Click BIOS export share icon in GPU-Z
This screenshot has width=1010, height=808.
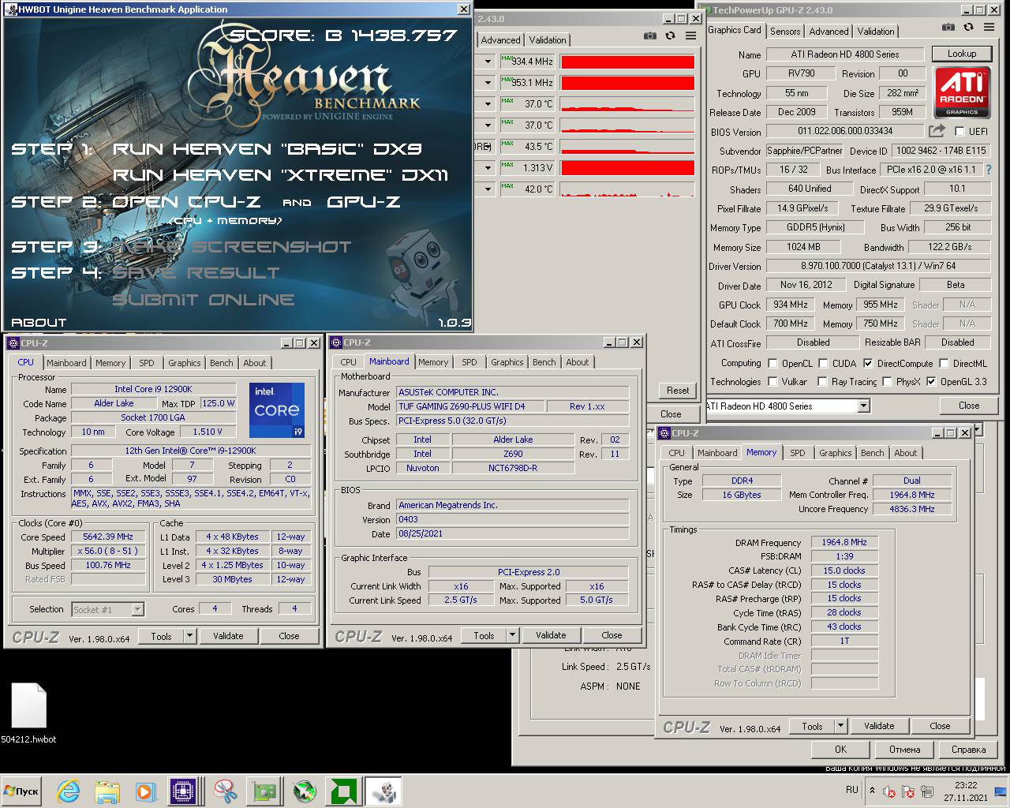tap(937, 131)
